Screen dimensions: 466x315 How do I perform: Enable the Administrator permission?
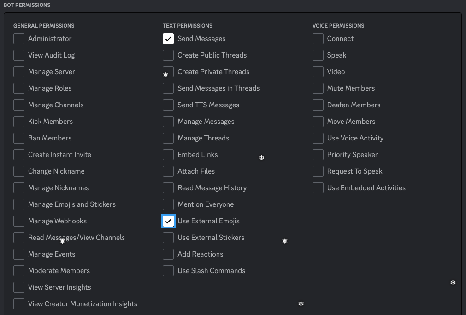click(x=18, y=39)
